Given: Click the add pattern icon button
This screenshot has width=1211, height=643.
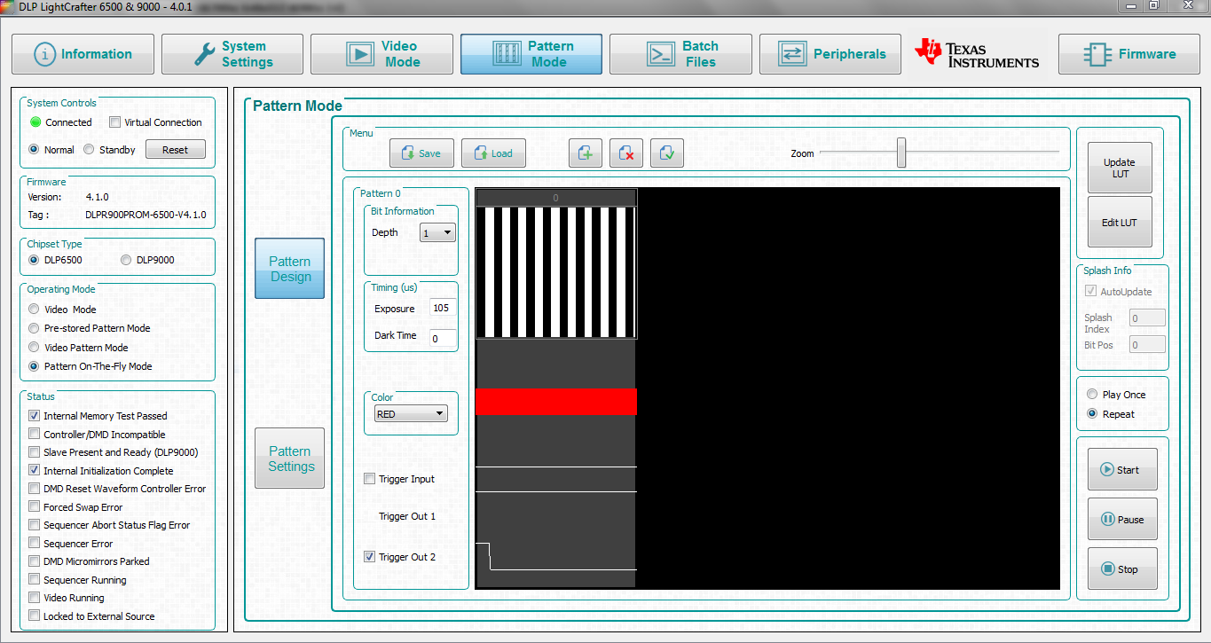Looking at the screenshot, I should tap(586, 153).
